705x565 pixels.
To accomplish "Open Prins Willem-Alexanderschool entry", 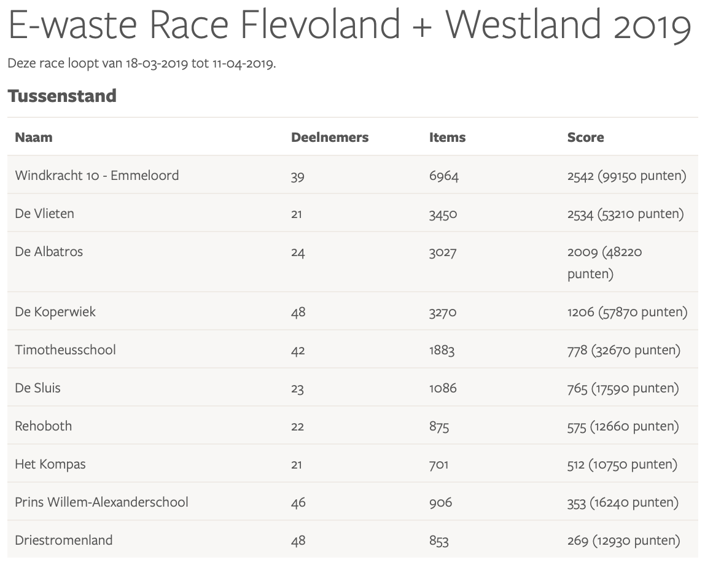I will pyautogui.click(x=101, y=502).
